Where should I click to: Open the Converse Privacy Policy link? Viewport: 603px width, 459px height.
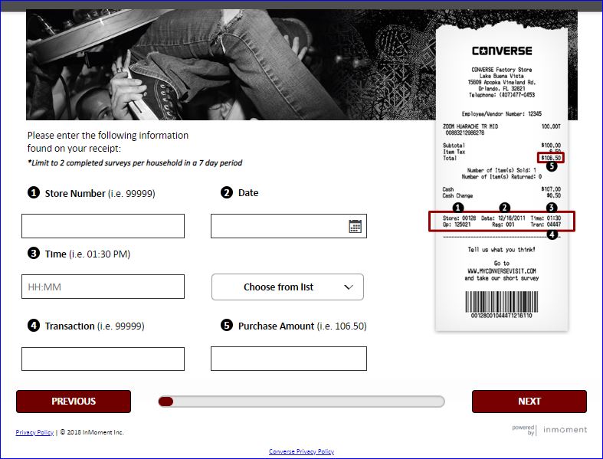pyautogui.click(x=302, y=451)
